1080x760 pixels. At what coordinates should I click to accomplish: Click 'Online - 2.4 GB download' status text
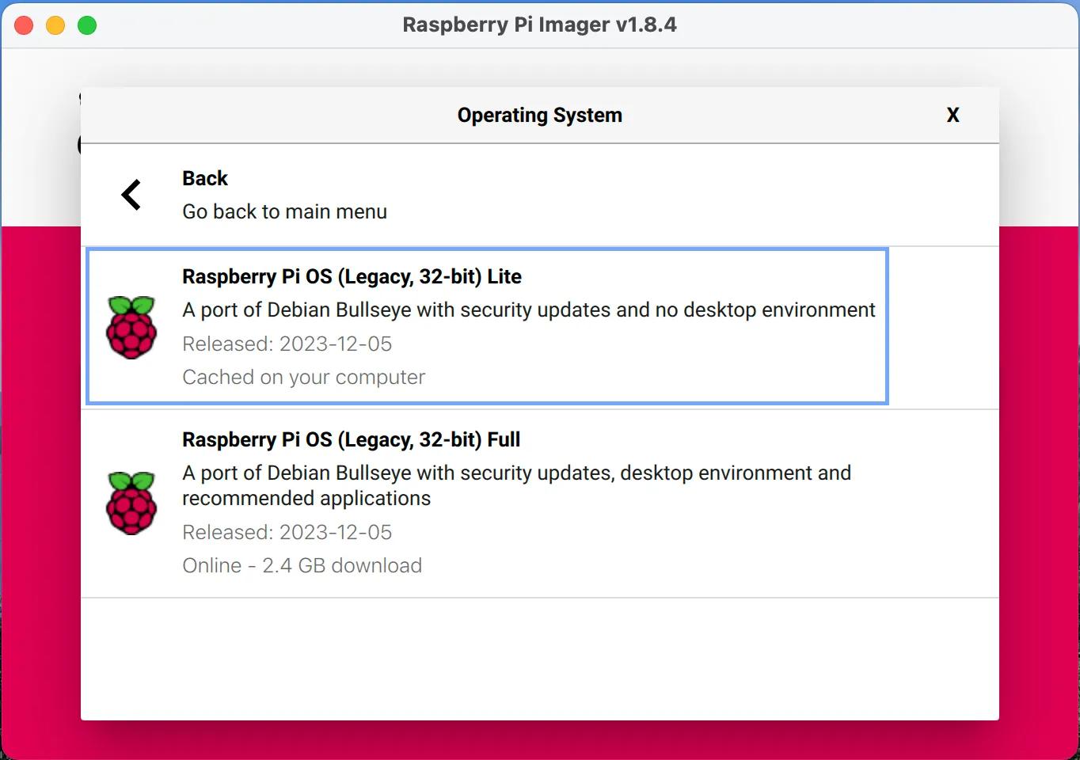pos(302,565)
